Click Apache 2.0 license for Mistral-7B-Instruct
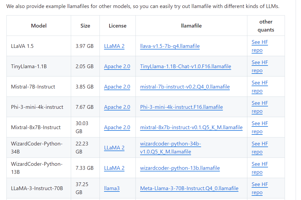The height and width of the screenshot is (200, 301). pos(117,87)
